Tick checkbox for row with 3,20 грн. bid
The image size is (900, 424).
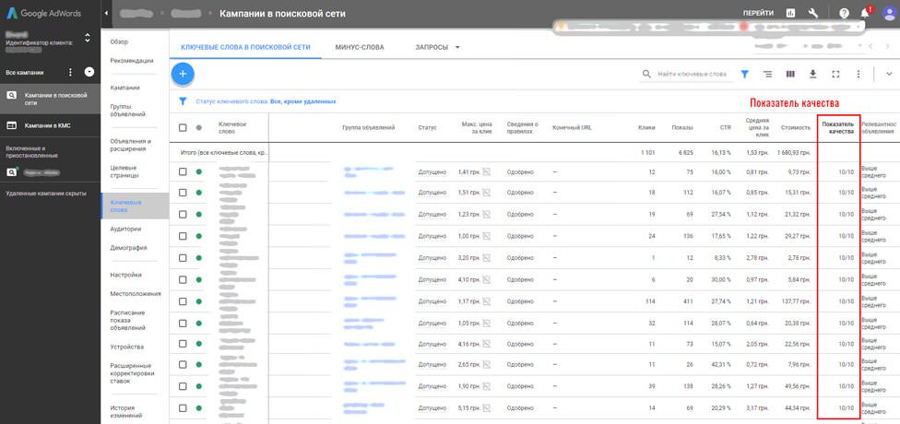pyautogui.click(x=183, y=257)
